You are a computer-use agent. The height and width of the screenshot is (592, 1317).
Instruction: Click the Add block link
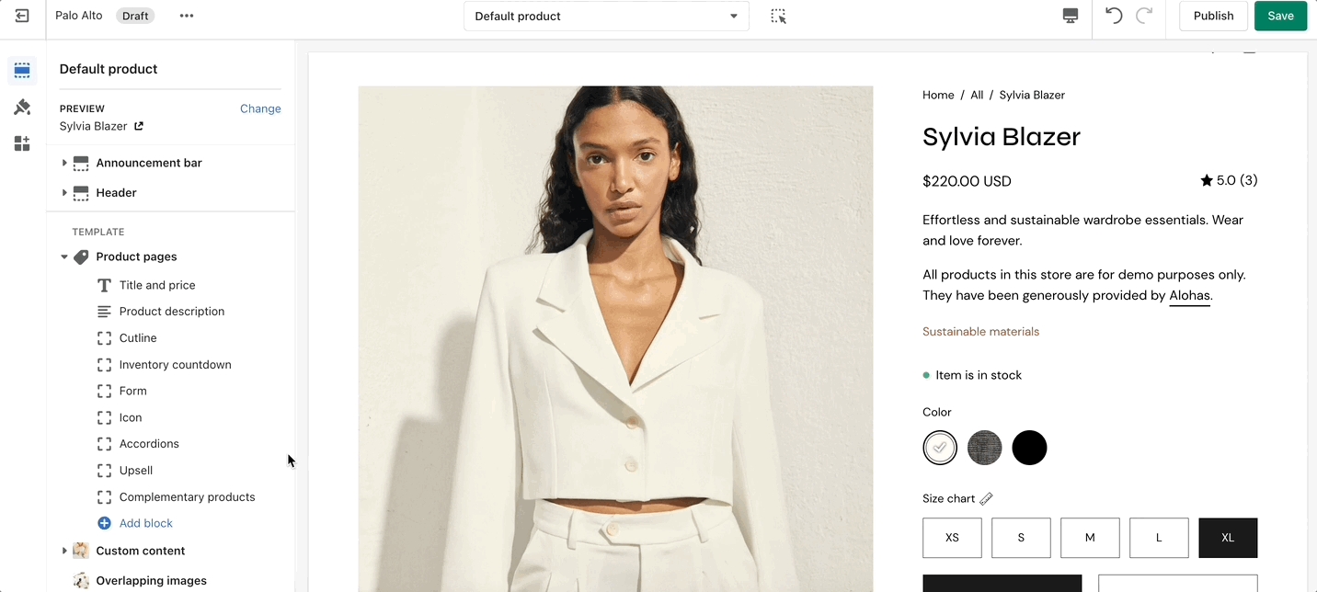click(145, 523)
